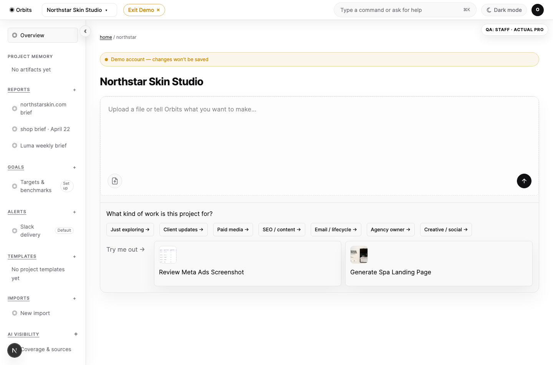Image resolution: width=553 pixels, height=365 pixels.
Task: Click the AI Visibility sparkle icon
Action: pos(76,334)
